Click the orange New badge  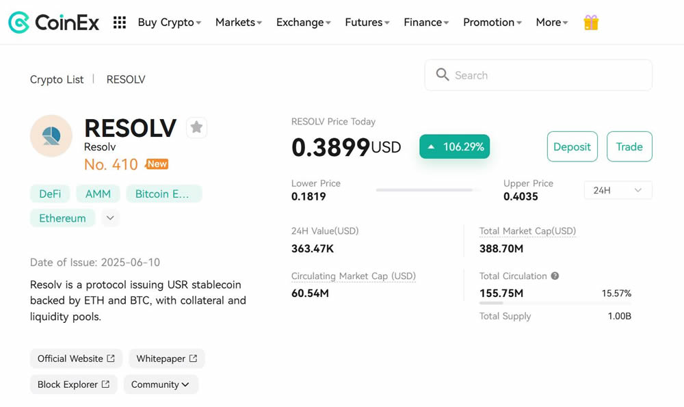(x=157, y=164)
